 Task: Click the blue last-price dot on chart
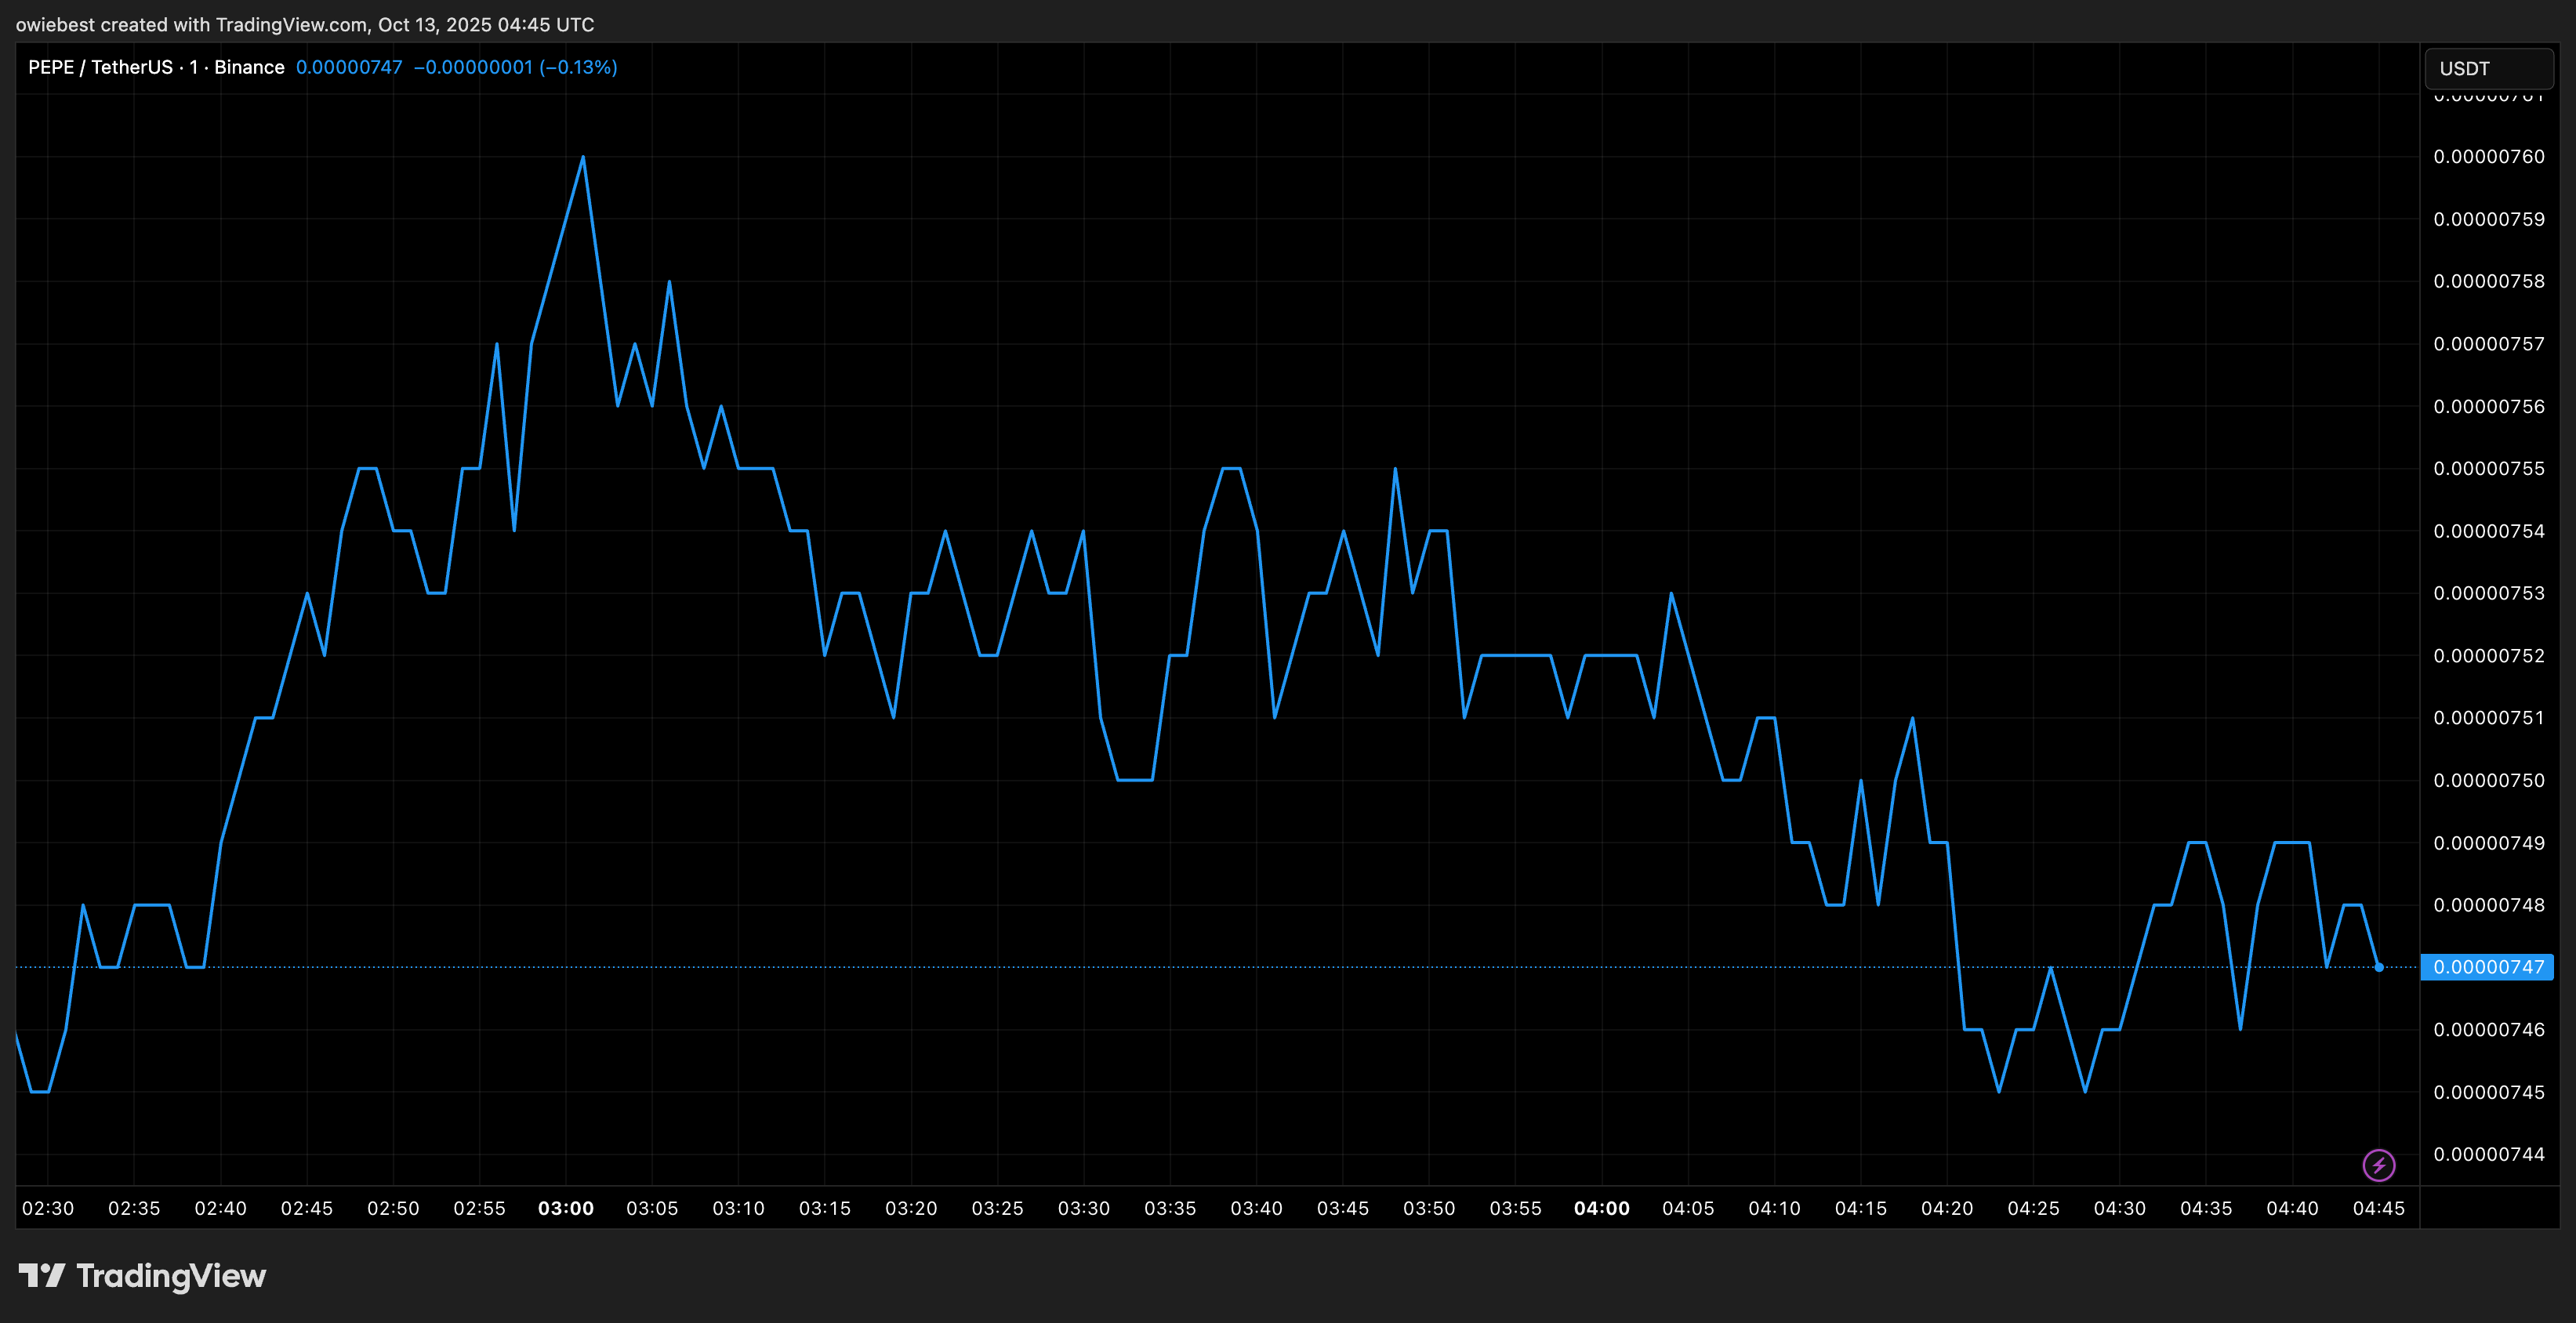(2379, 967)
